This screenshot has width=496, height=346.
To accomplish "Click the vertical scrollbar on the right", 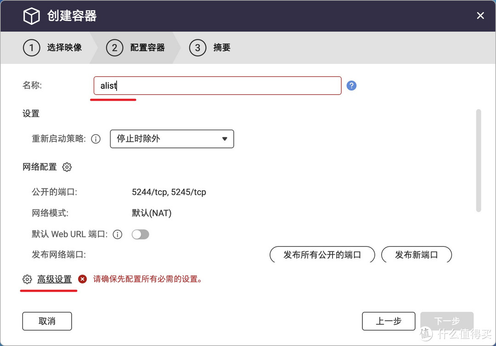I will pos(478,160).
